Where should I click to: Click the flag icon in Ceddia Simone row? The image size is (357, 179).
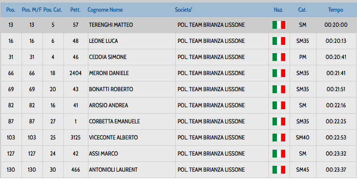(279, 57)
